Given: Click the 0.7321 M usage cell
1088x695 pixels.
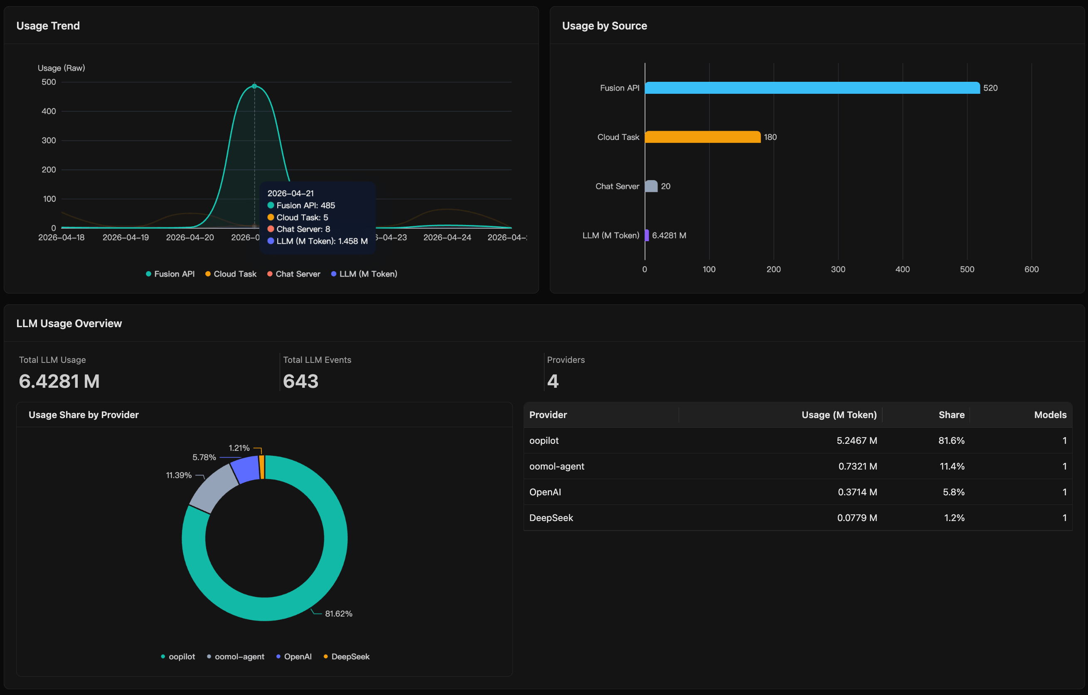Looking at the screenshot, I should [x=858, y=466].
